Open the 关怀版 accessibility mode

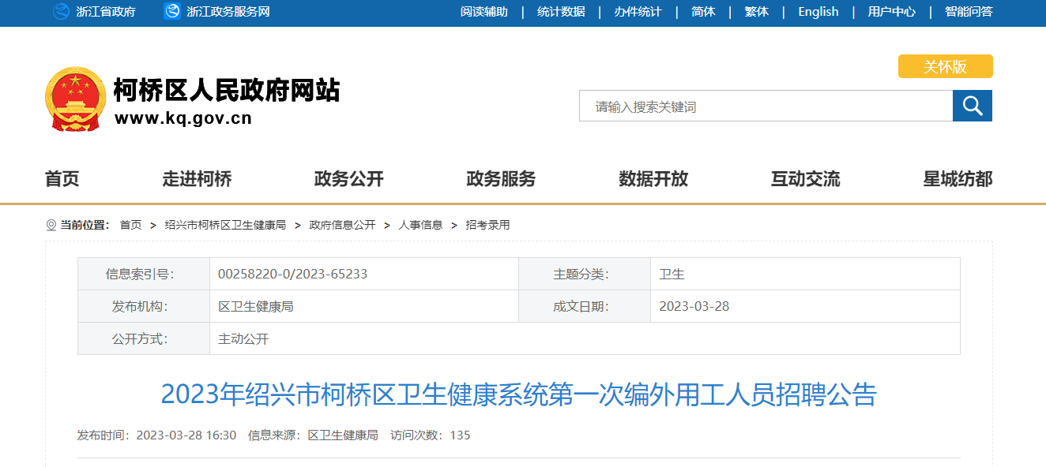[x=945, y=67]
